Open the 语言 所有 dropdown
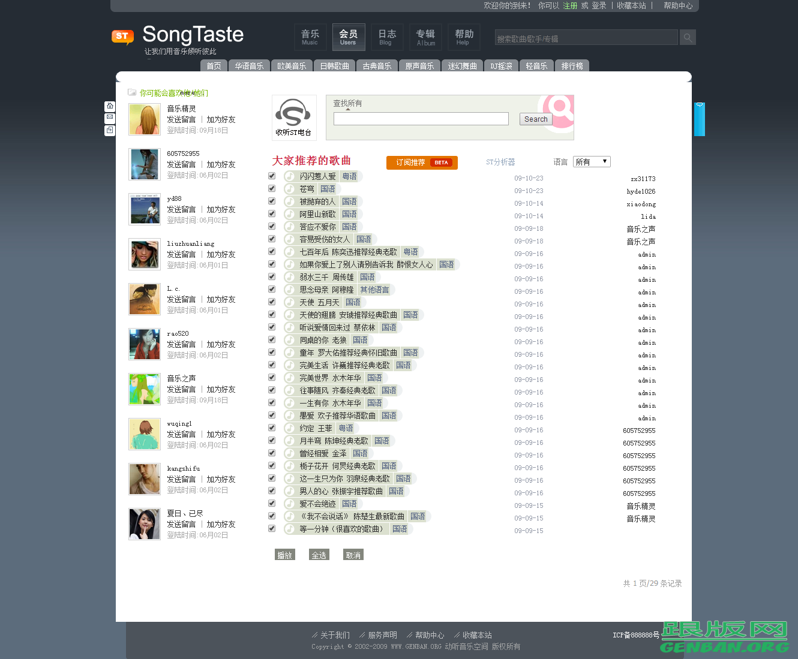Viewport: 798px width, 659px height. (592, 161)
